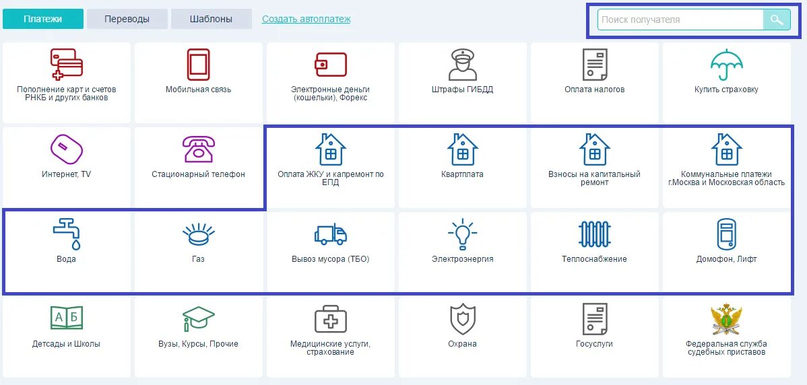Open the Федеральная служба судебных приставов emblem
This screenshot has width=807, height=385.
pos(726,318)
